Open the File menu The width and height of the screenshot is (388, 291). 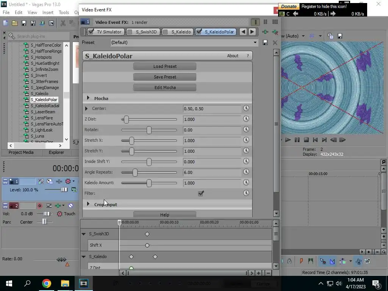[6, 13]
